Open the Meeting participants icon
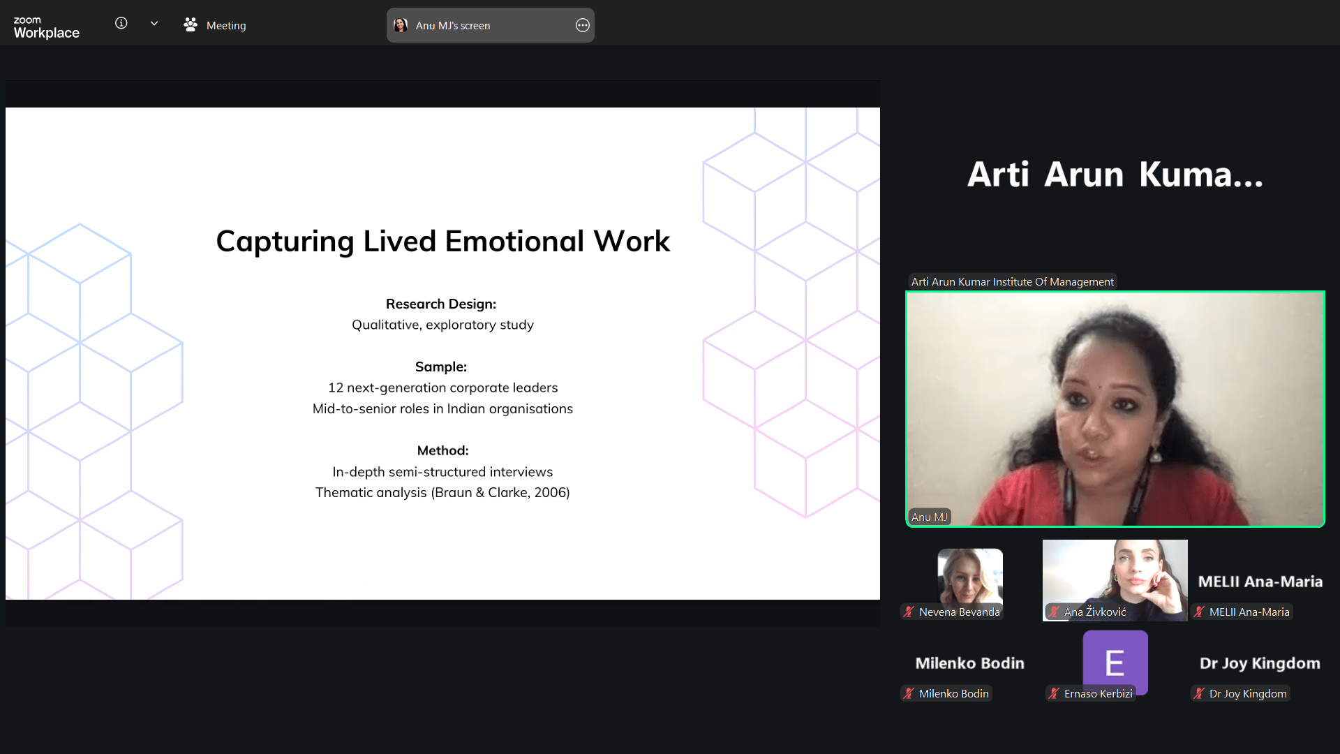This screenshot has width=1340, height=754. pyautogui.click(x=191, y=25)
